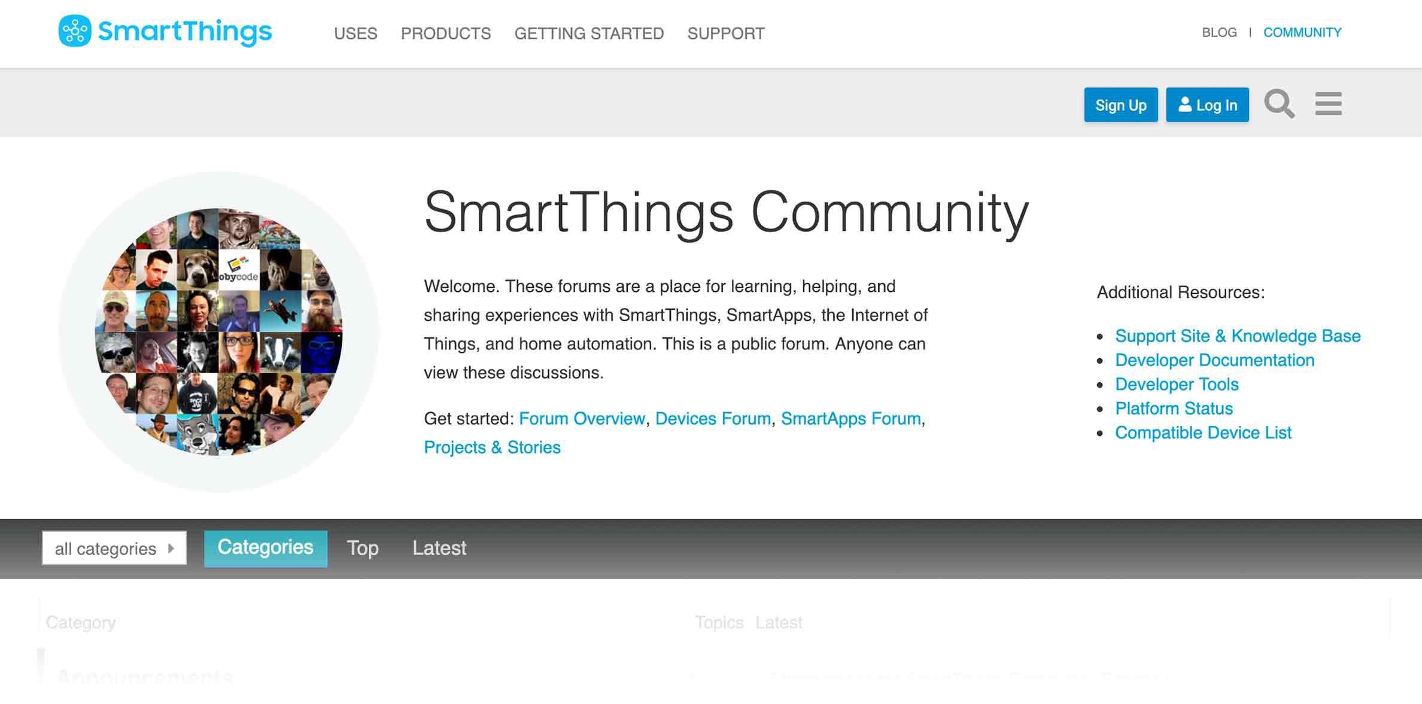The height and width of the screenshot is (704, 1422).
Task: Open the Forum Overview link
Action: coord(582,419)
